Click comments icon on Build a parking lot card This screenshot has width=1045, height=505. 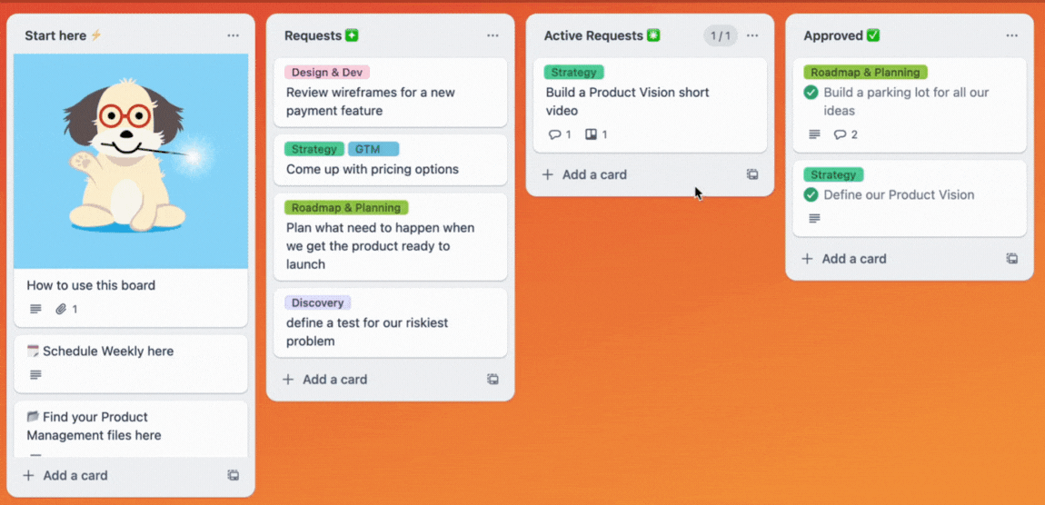[840, 134]
